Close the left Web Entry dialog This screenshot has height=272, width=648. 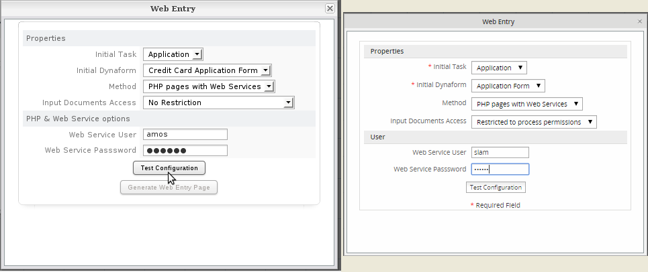[x=330, y=9]
